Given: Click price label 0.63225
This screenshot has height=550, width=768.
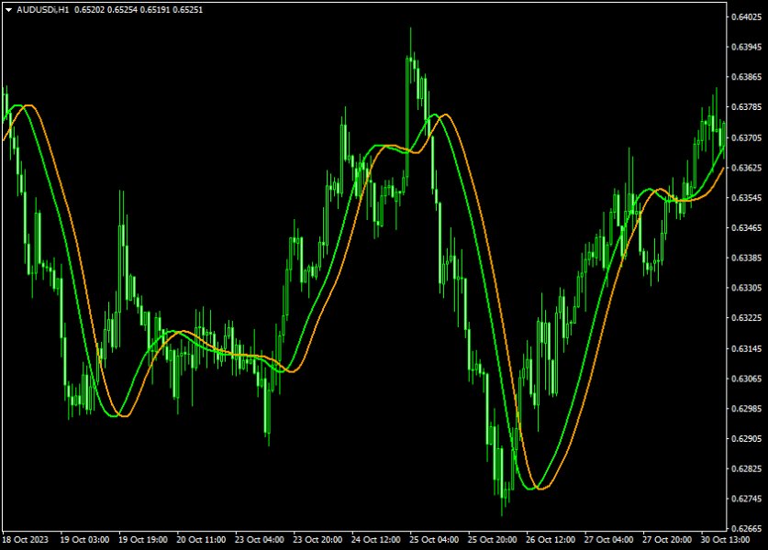Looking at the screenshot, I should (747, 318).
